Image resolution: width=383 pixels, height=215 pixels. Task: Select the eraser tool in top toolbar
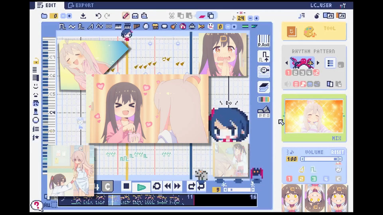pos(135,16)
